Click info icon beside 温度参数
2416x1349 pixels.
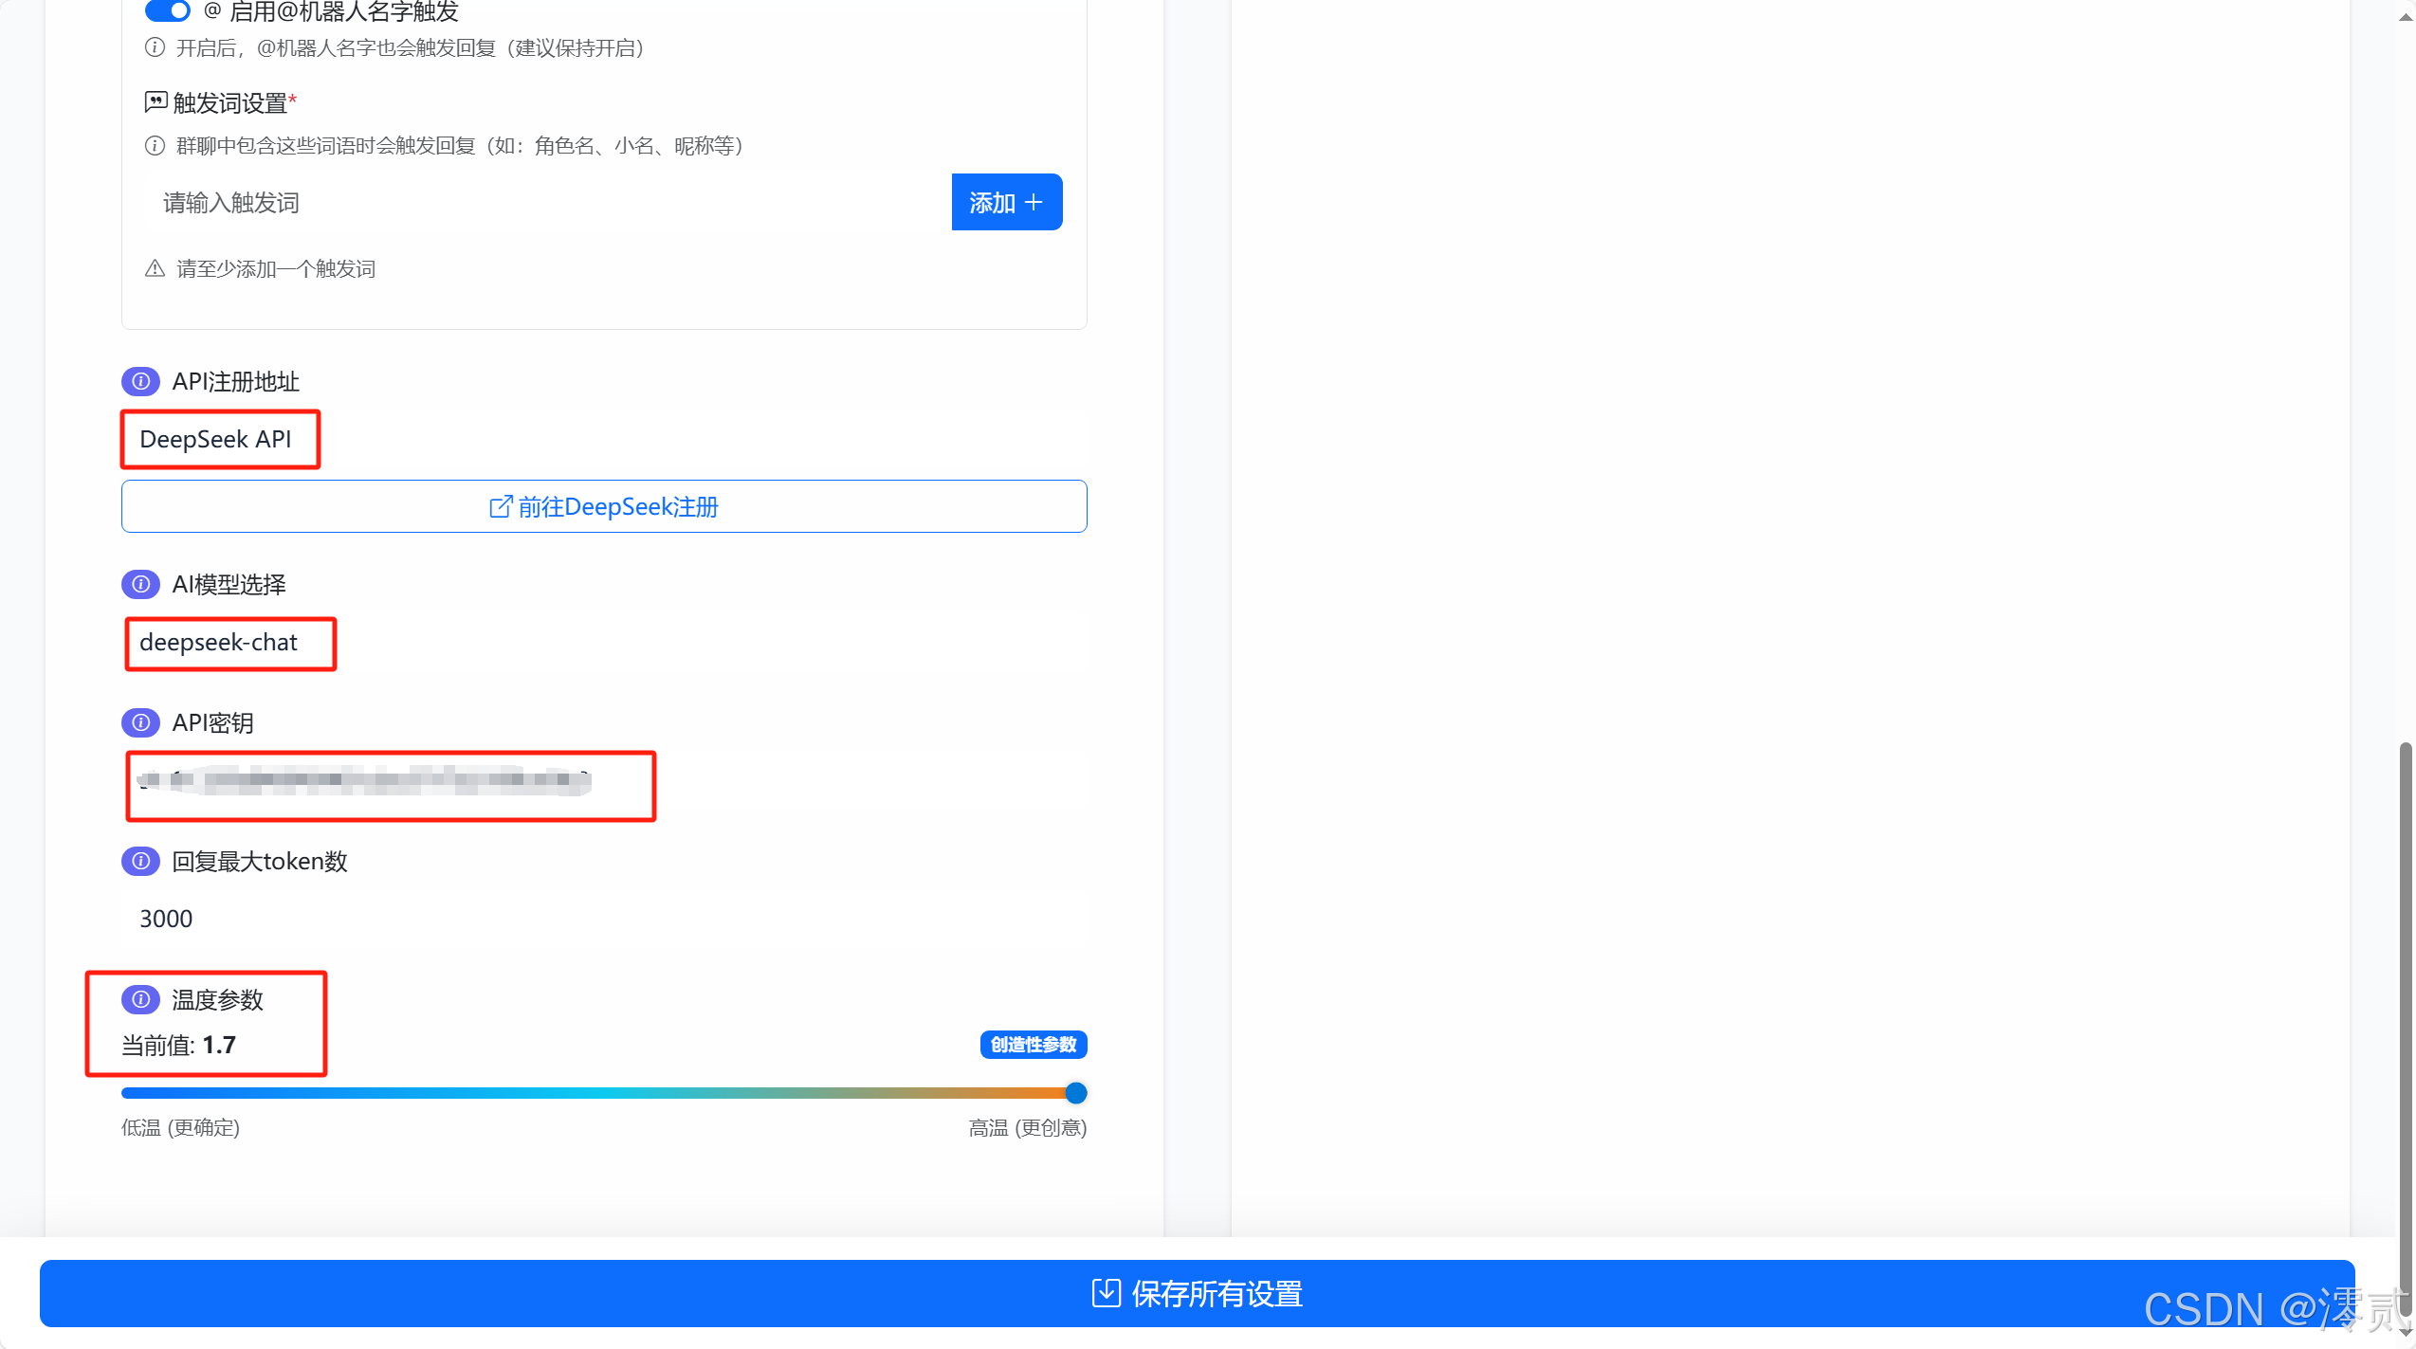pos(140,999)
